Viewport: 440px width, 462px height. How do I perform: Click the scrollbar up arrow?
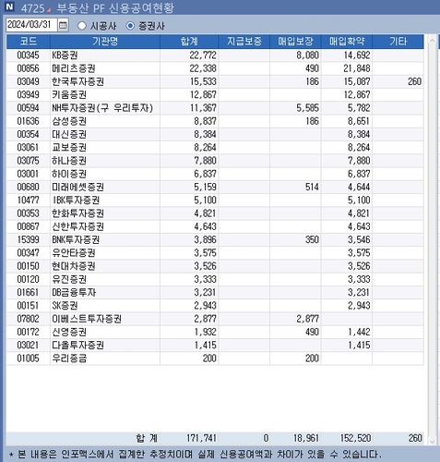pos(432,41)
